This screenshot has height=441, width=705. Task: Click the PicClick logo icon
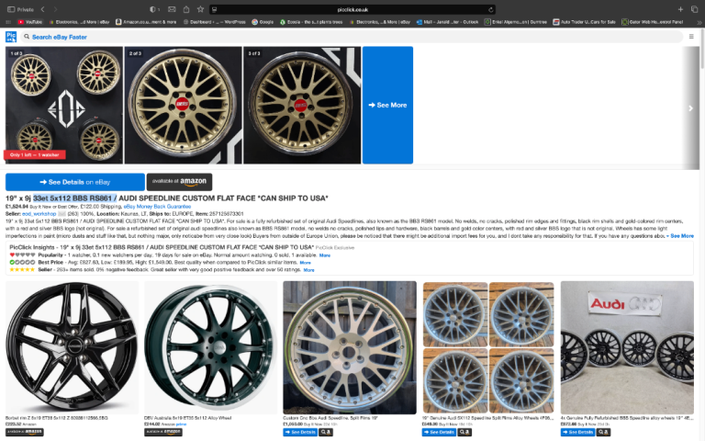pos(11,37)
